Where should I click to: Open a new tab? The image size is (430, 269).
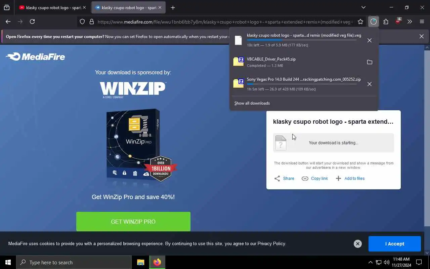click(173, 7)
